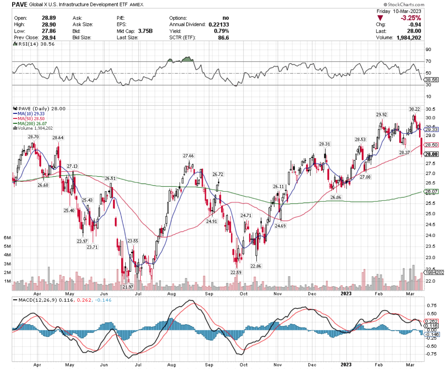Click the 26.72 September price annotation

(218, 175)
